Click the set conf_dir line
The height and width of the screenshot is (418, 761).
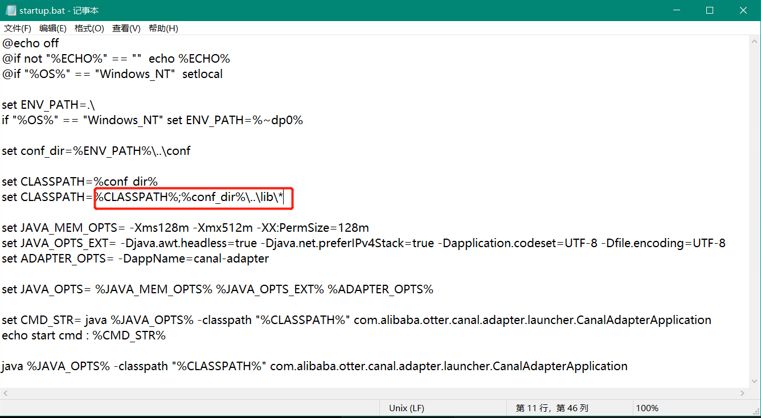point(95,150)
